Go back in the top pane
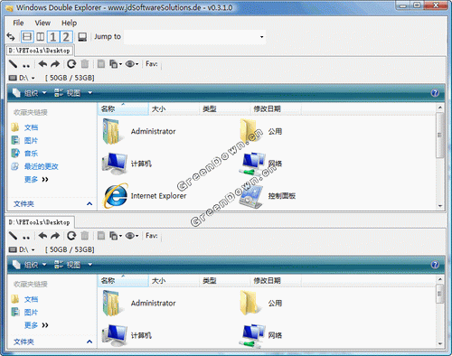This screenshot has height=356, width=452. [x=42, y=64]
